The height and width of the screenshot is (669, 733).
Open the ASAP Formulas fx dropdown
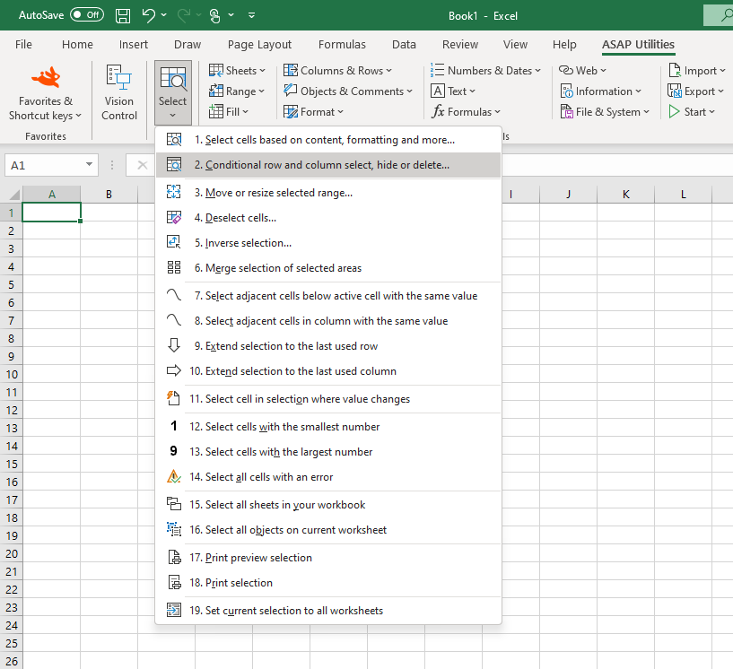coord(466,112)
